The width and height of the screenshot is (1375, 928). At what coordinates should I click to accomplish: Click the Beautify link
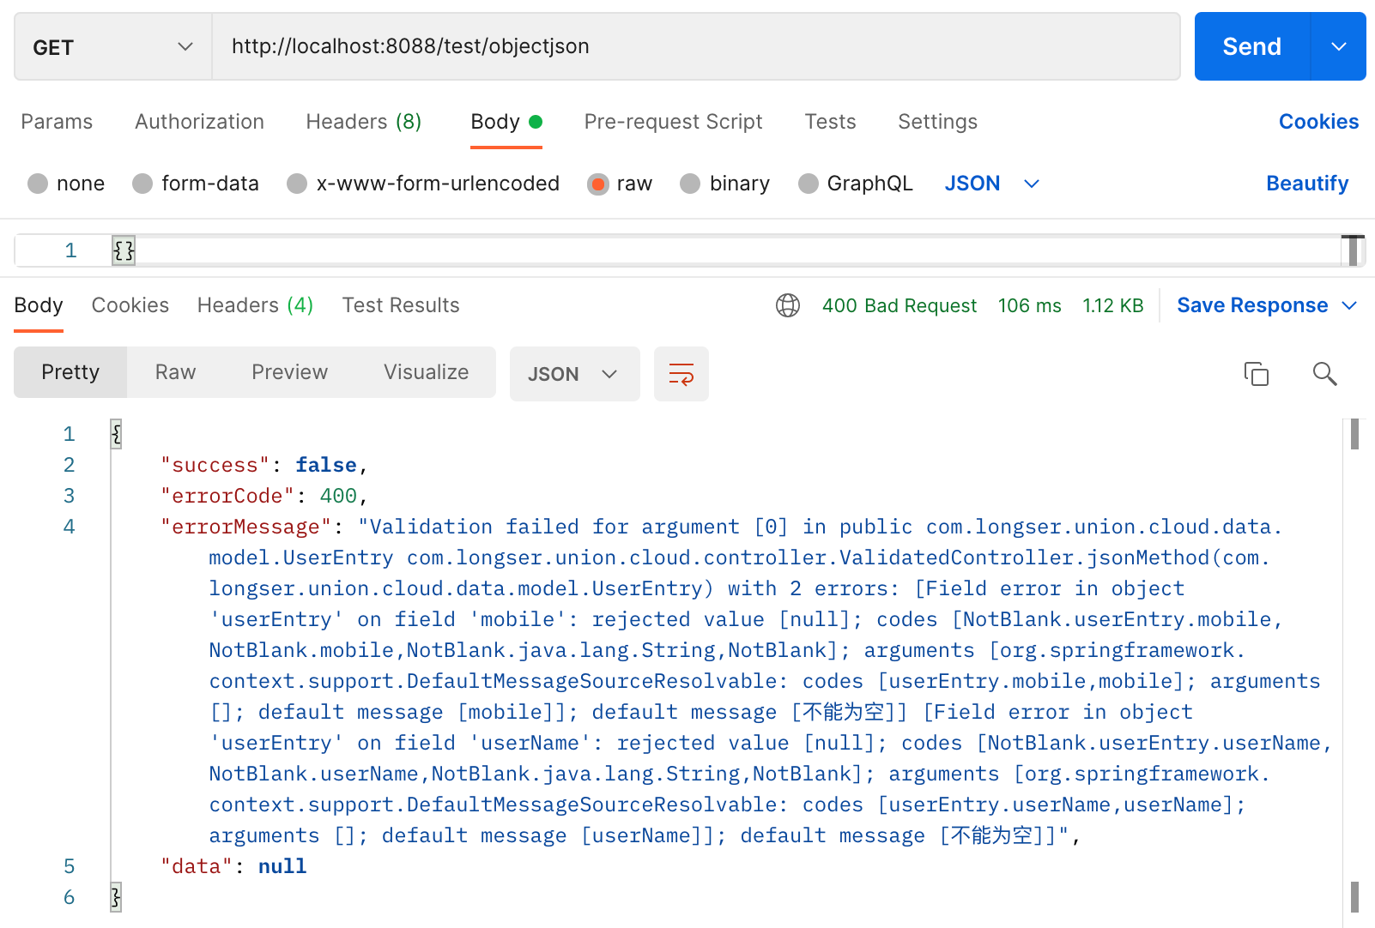point(1307,184)
